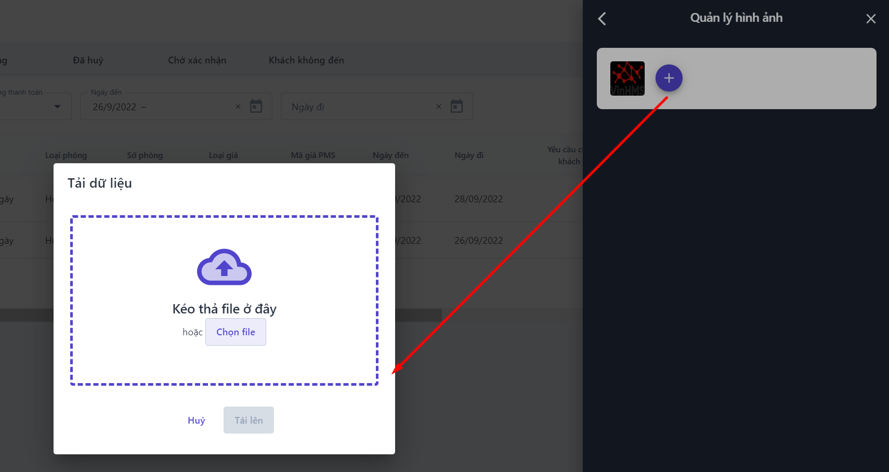Open the Ngày đến calendar picker
This screenshot has width=889, height=472.
[256, 106]
